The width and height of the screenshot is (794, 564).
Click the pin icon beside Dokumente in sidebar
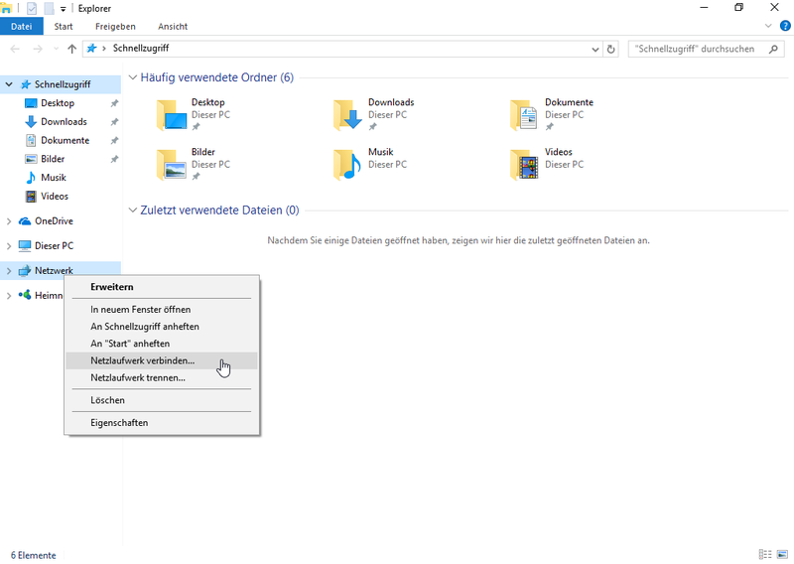tap(114, 141)
